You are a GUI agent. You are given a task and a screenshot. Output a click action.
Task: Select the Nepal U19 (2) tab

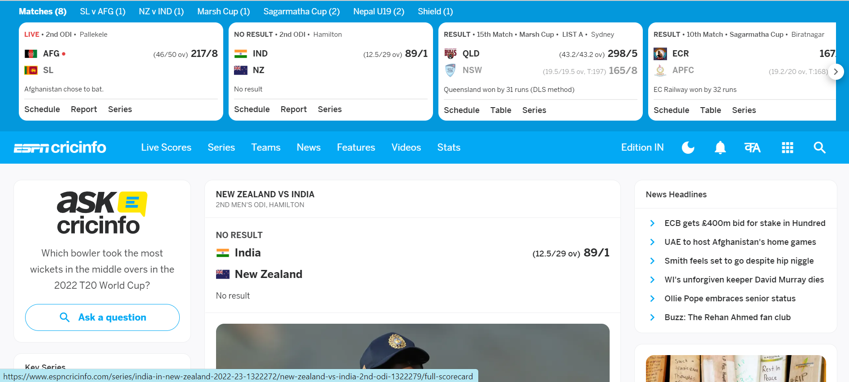[379, 12]
